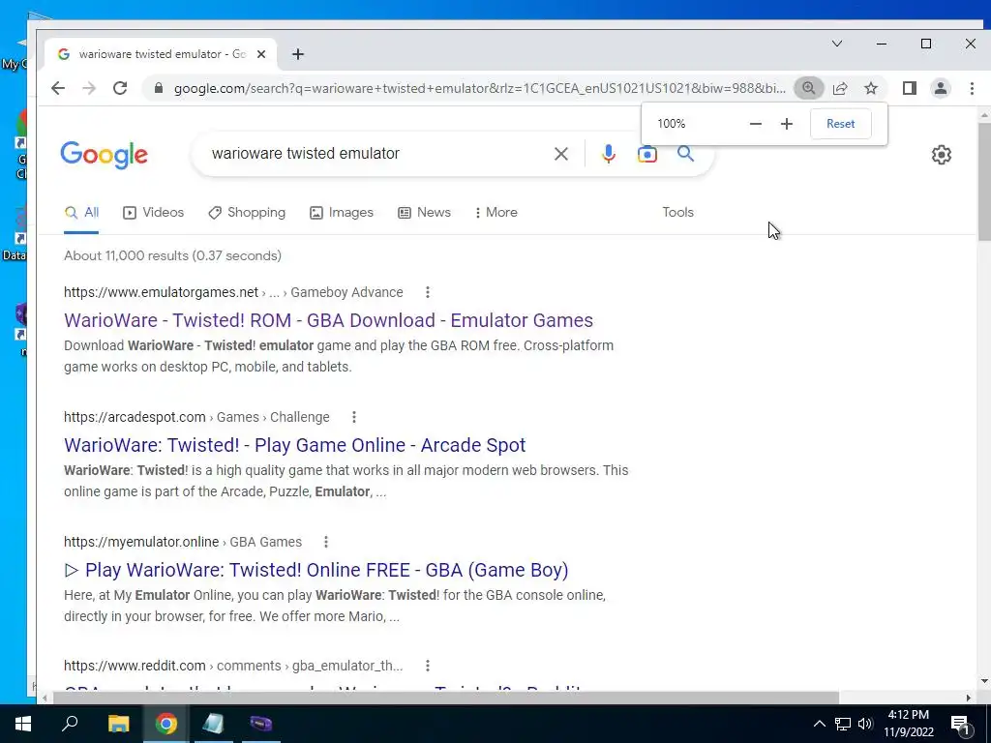Open volume control tray icon
991x743 pixels.
tap(865, 724)
